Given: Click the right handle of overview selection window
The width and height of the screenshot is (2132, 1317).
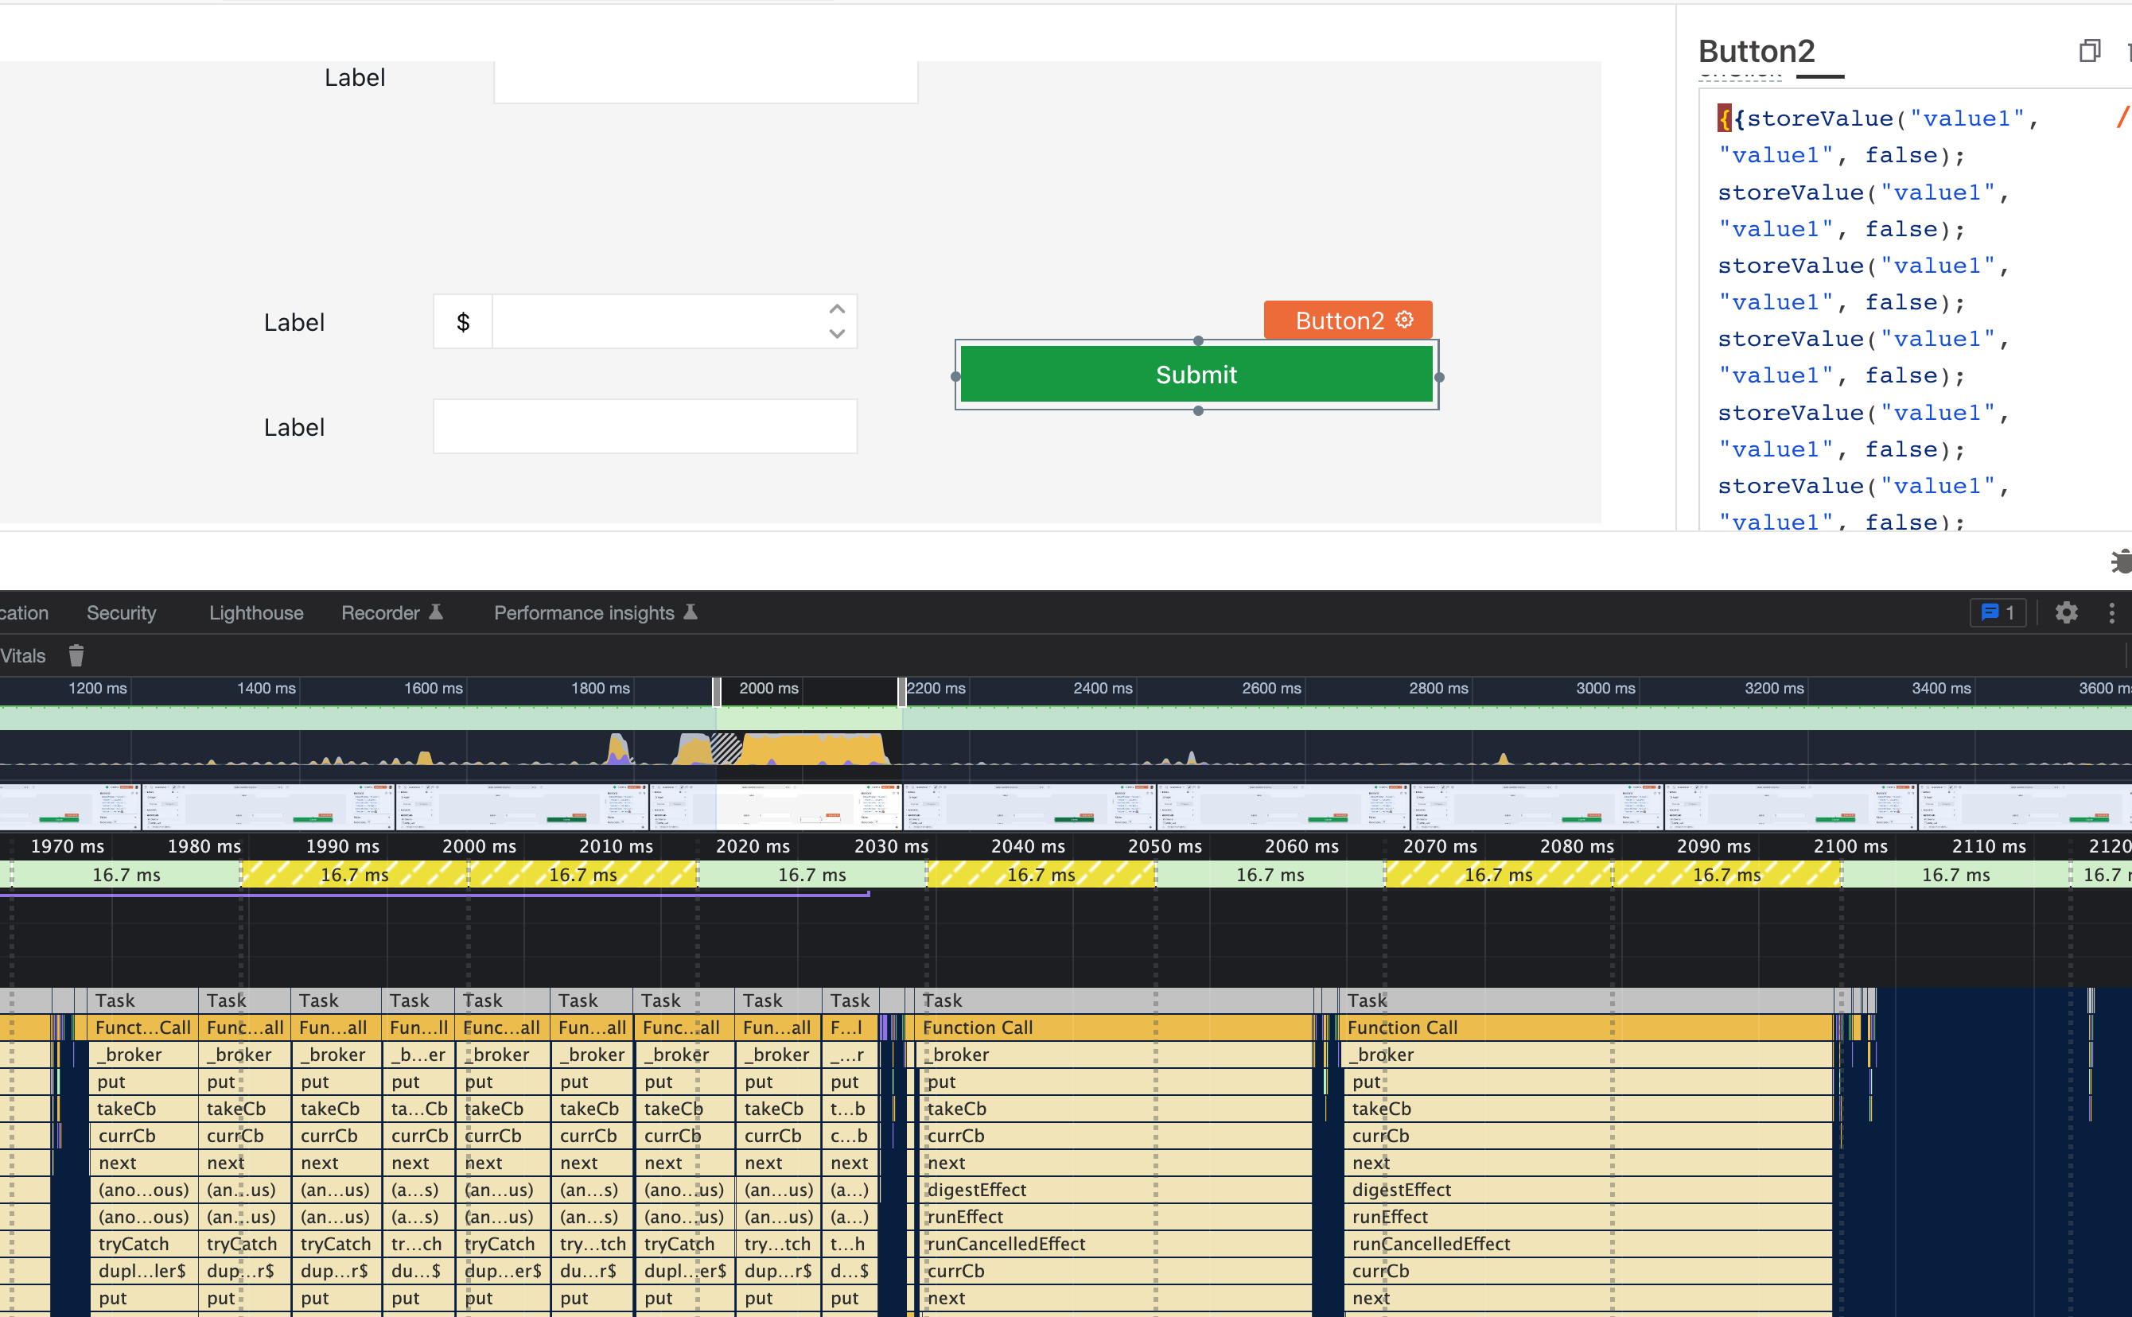Looking at the screenshot, I should (902, 692).
